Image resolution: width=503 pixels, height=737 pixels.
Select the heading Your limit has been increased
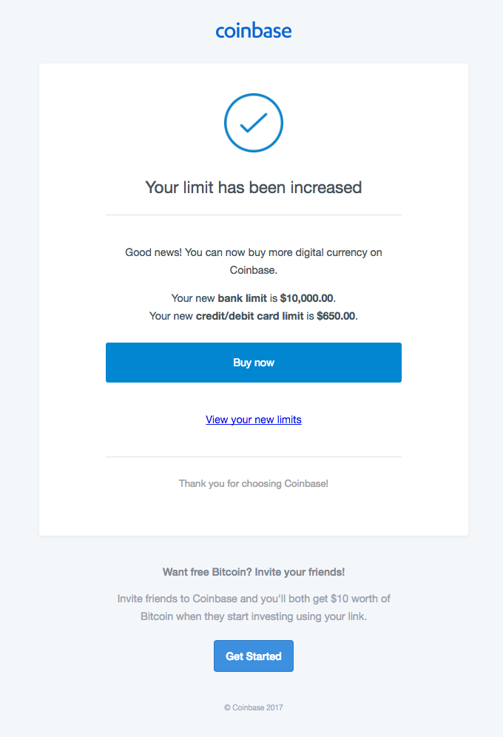(x=254, y=187)
